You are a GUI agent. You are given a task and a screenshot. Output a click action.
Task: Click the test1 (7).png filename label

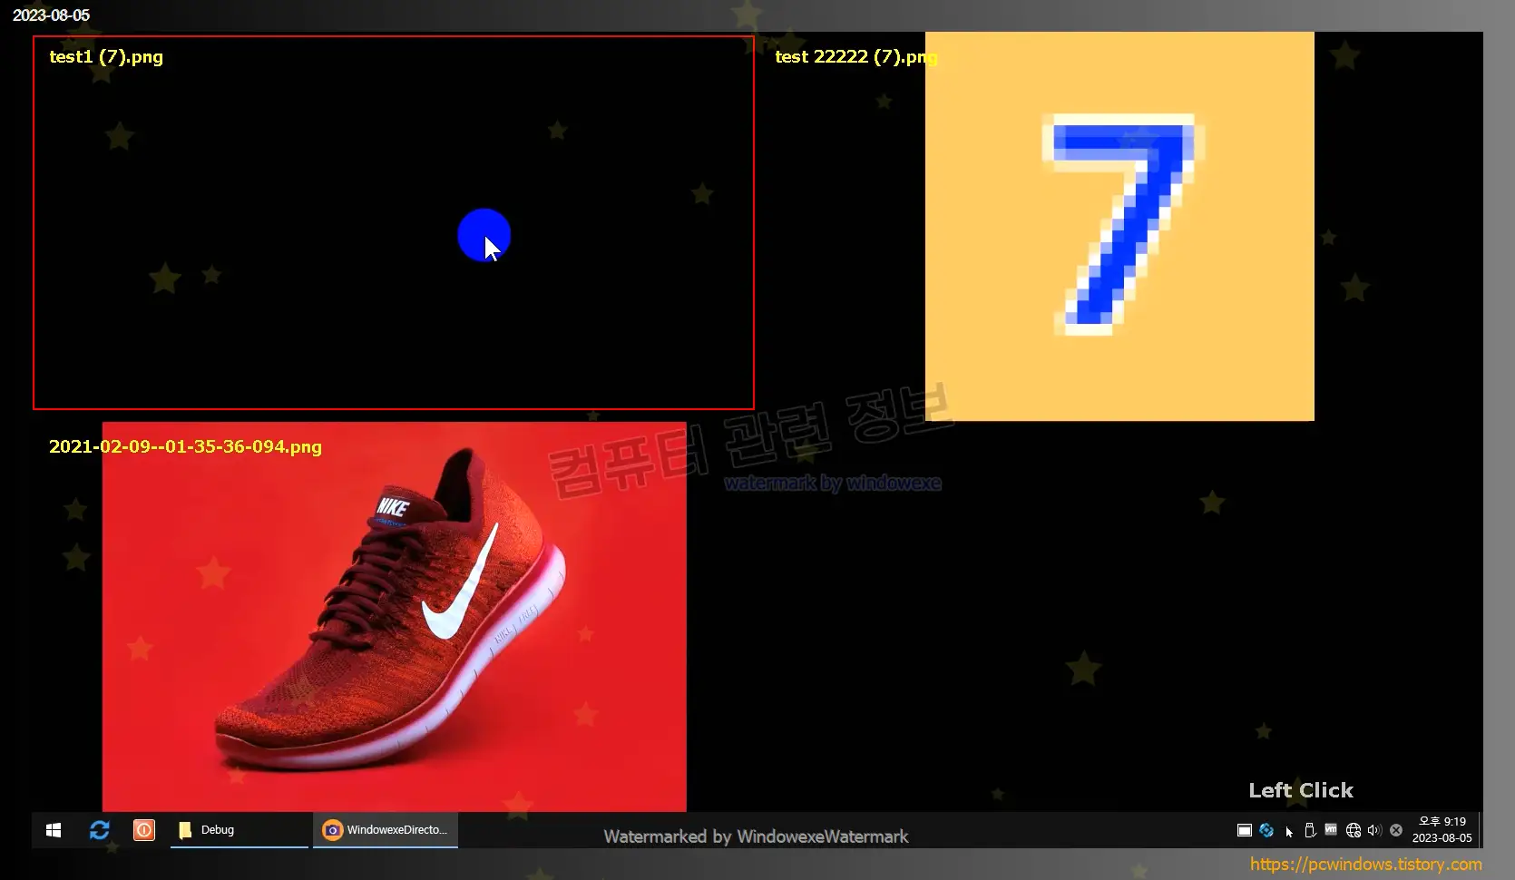point(106,56)
